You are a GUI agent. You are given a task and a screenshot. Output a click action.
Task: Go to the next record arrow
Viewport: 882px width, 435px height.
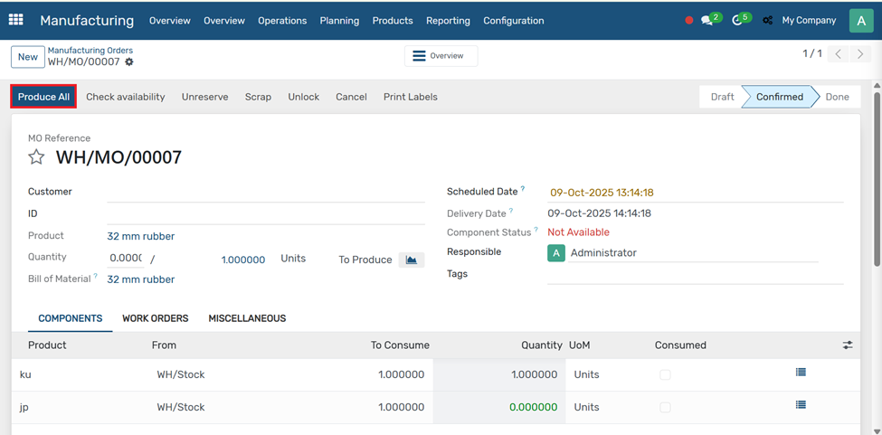click(x=860, y=55)
